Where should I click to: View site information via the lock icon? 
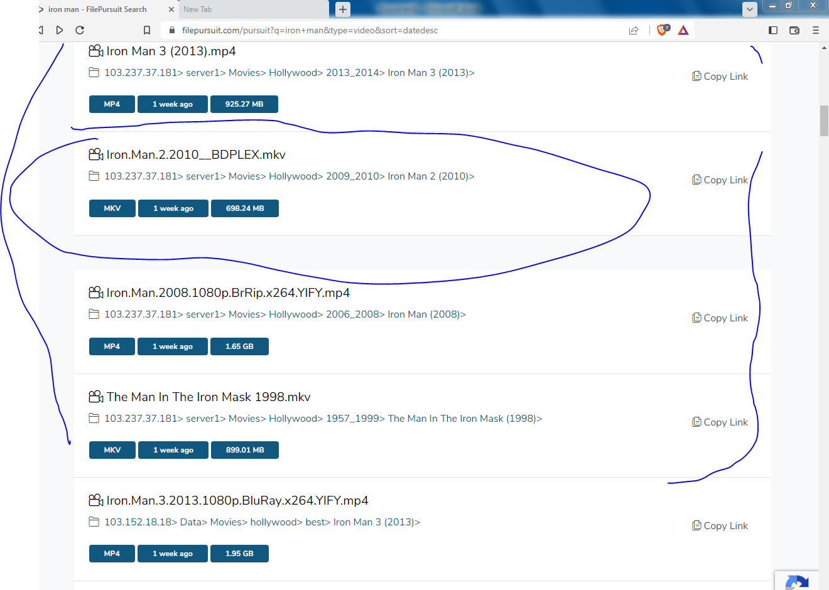[x=171, y=30]
